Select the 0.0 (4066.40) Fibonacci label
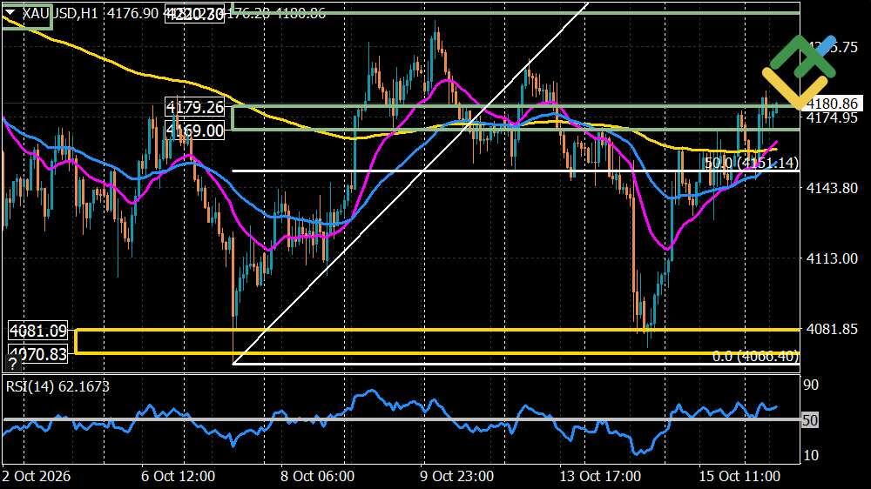 tap(755, 356)
